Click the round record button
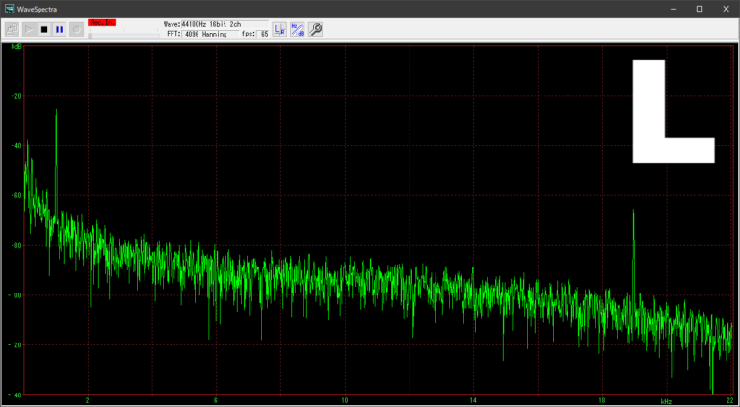The image size is (740, 407). pos(76,29)
